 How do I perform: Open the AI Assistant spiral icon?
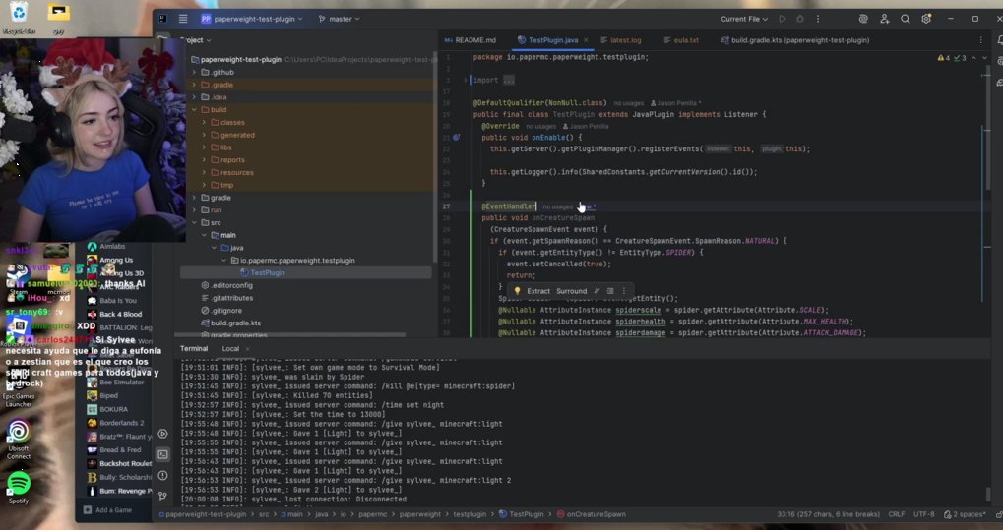(x=863, y=19)
